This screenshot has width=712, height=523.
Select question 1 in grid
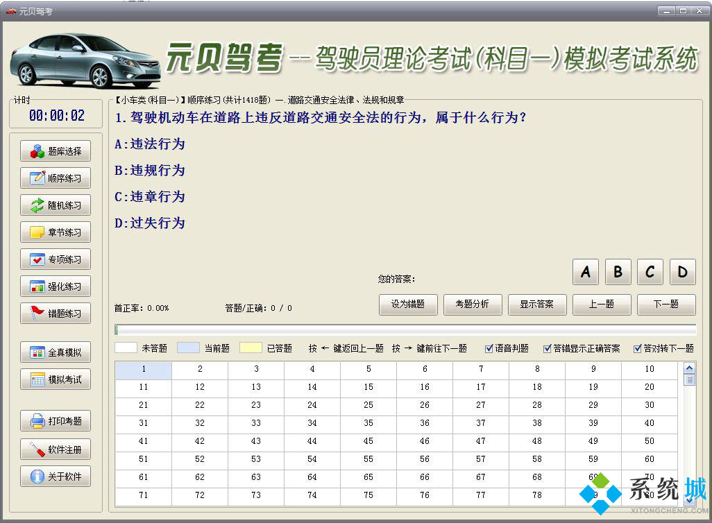[144, 369]
